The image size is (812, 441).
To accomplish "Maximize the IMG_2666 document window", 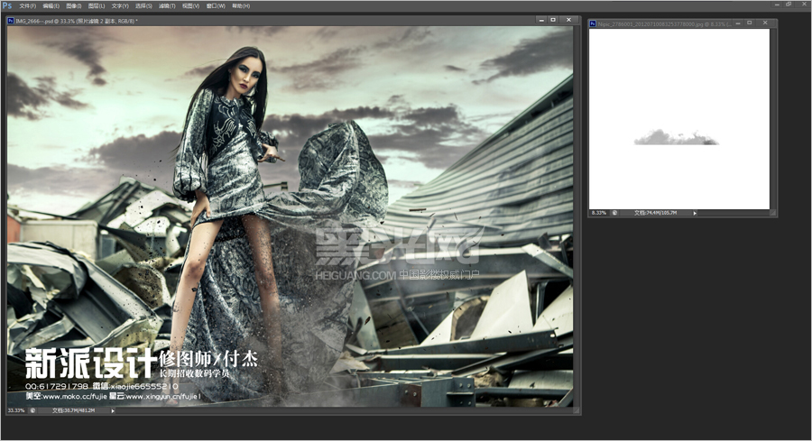I will (553, 20).
